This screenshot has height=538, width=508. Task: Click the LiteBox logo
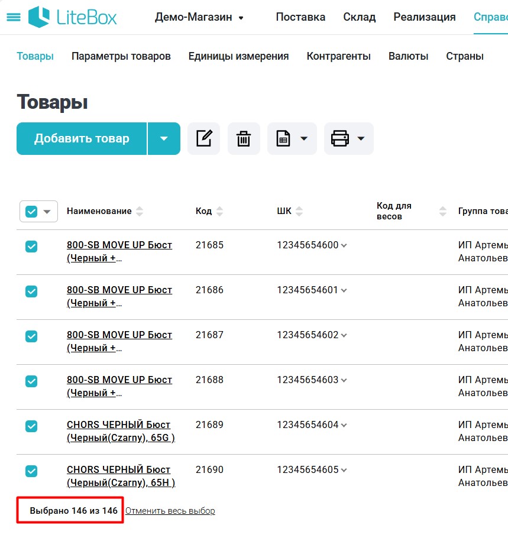pos(73,17)
